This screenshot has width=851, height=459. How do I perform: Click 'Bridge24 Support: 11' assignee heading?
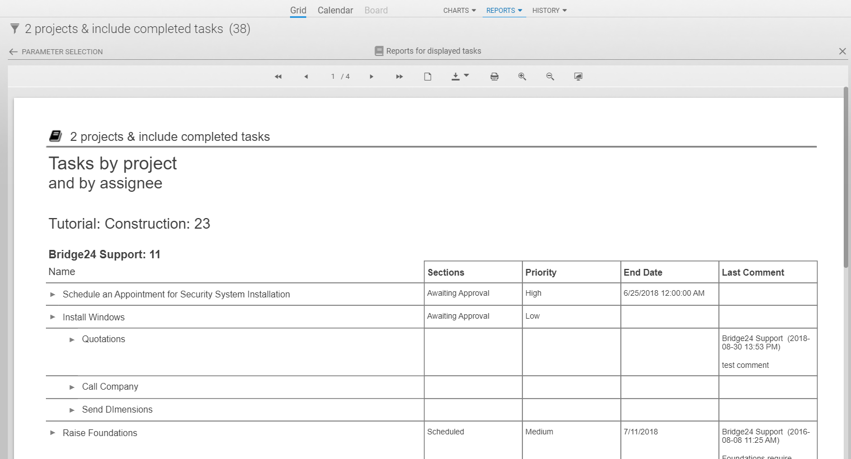[105, 254]
